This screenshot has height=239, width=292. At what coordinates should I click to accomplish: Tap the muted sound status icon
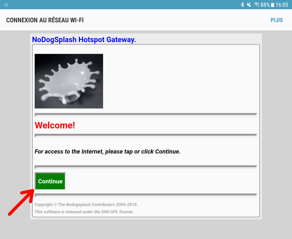[249, 5]
